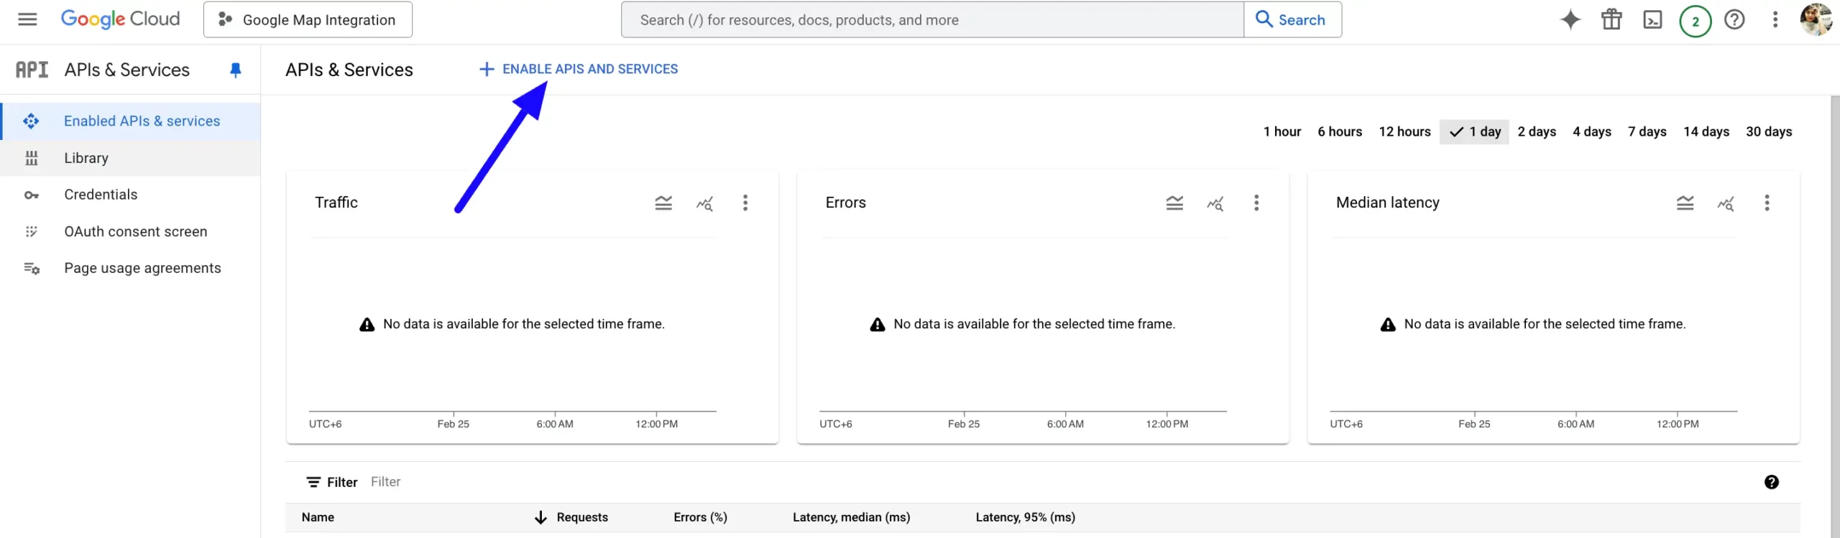This screenshot has width=1840, height=538.
Task: Click the Search button
Action: [x=1292, y=19]
